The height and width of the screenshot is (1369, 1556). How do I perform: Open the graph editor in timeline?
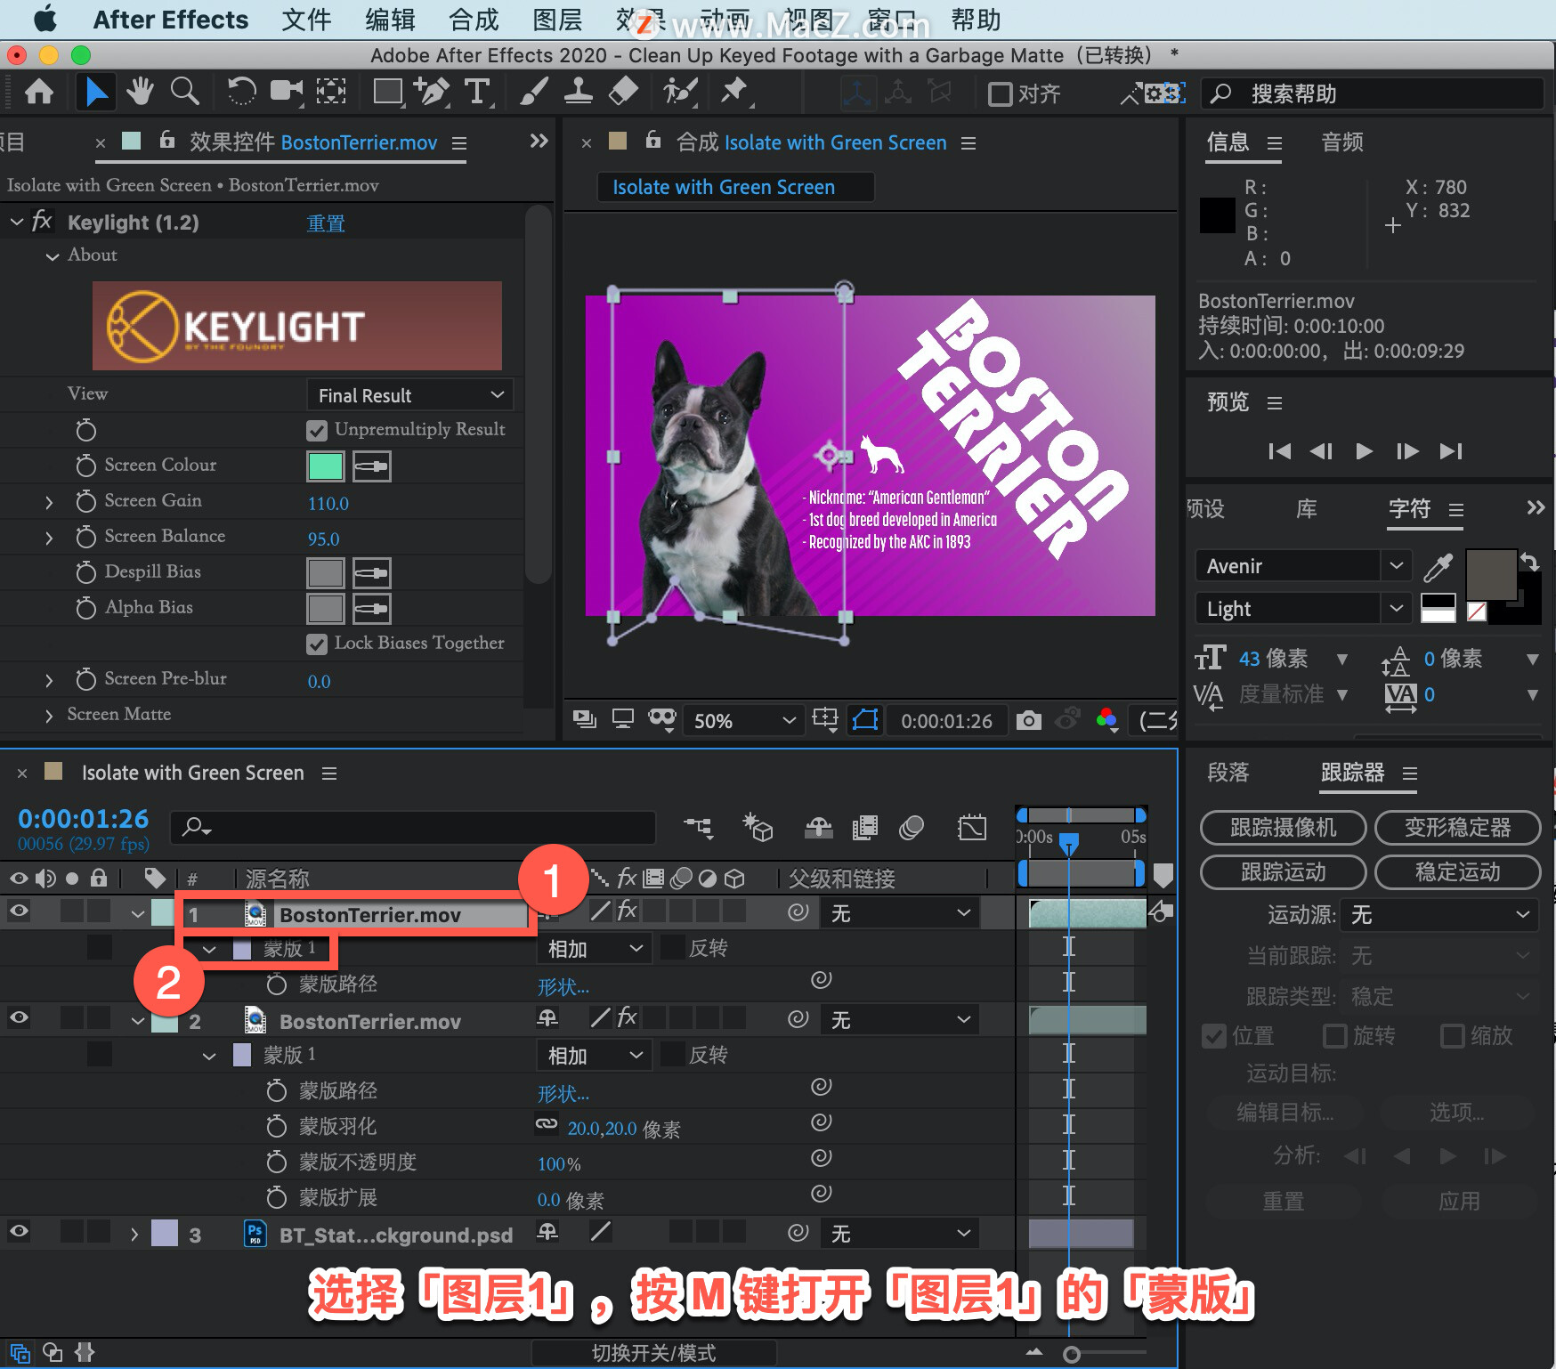pos(972,828)
